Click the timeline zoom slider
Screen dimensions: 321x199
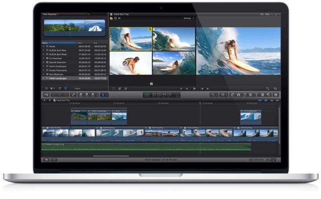pyautogui.click(x=259, y=160)
